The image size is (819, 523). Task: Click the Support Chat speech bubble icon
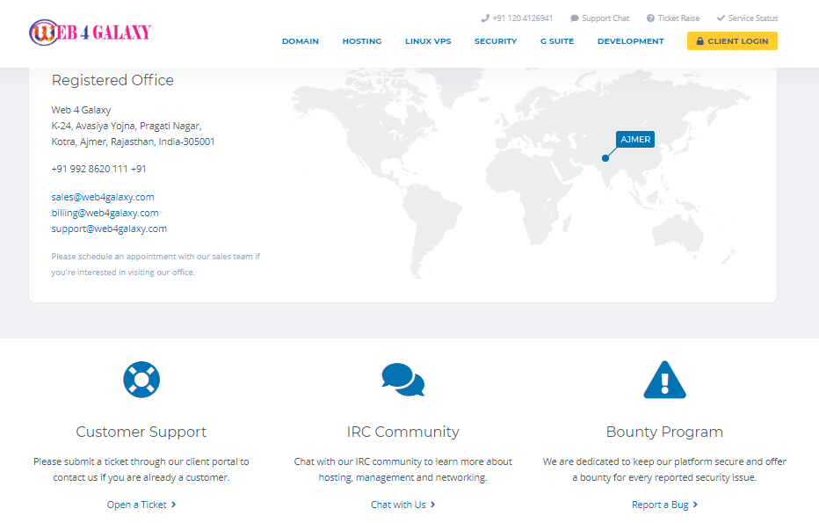575,18
